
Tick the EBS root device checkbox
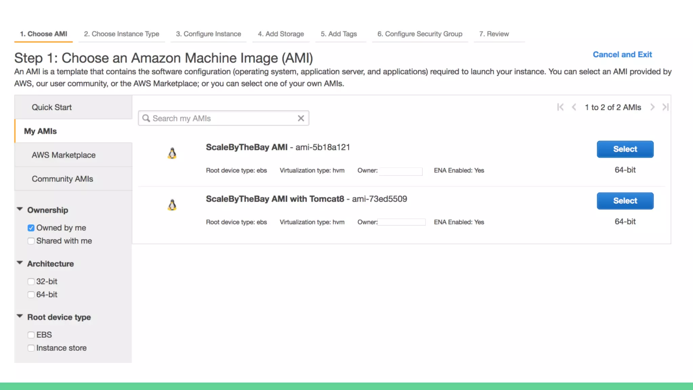point(31,335)
